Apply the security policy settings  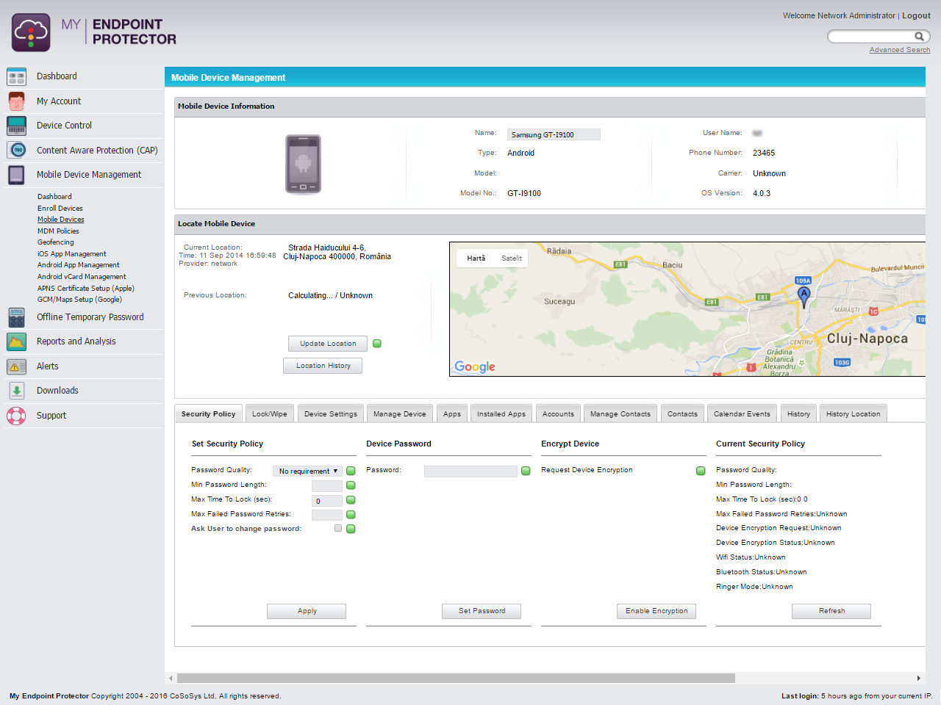click(307, 611)
